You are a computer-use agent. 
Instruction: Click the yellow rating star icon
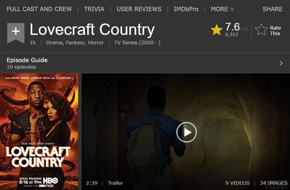[217, 30]
